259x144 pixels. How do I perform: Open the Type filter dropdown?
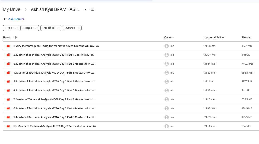[11, 28]
